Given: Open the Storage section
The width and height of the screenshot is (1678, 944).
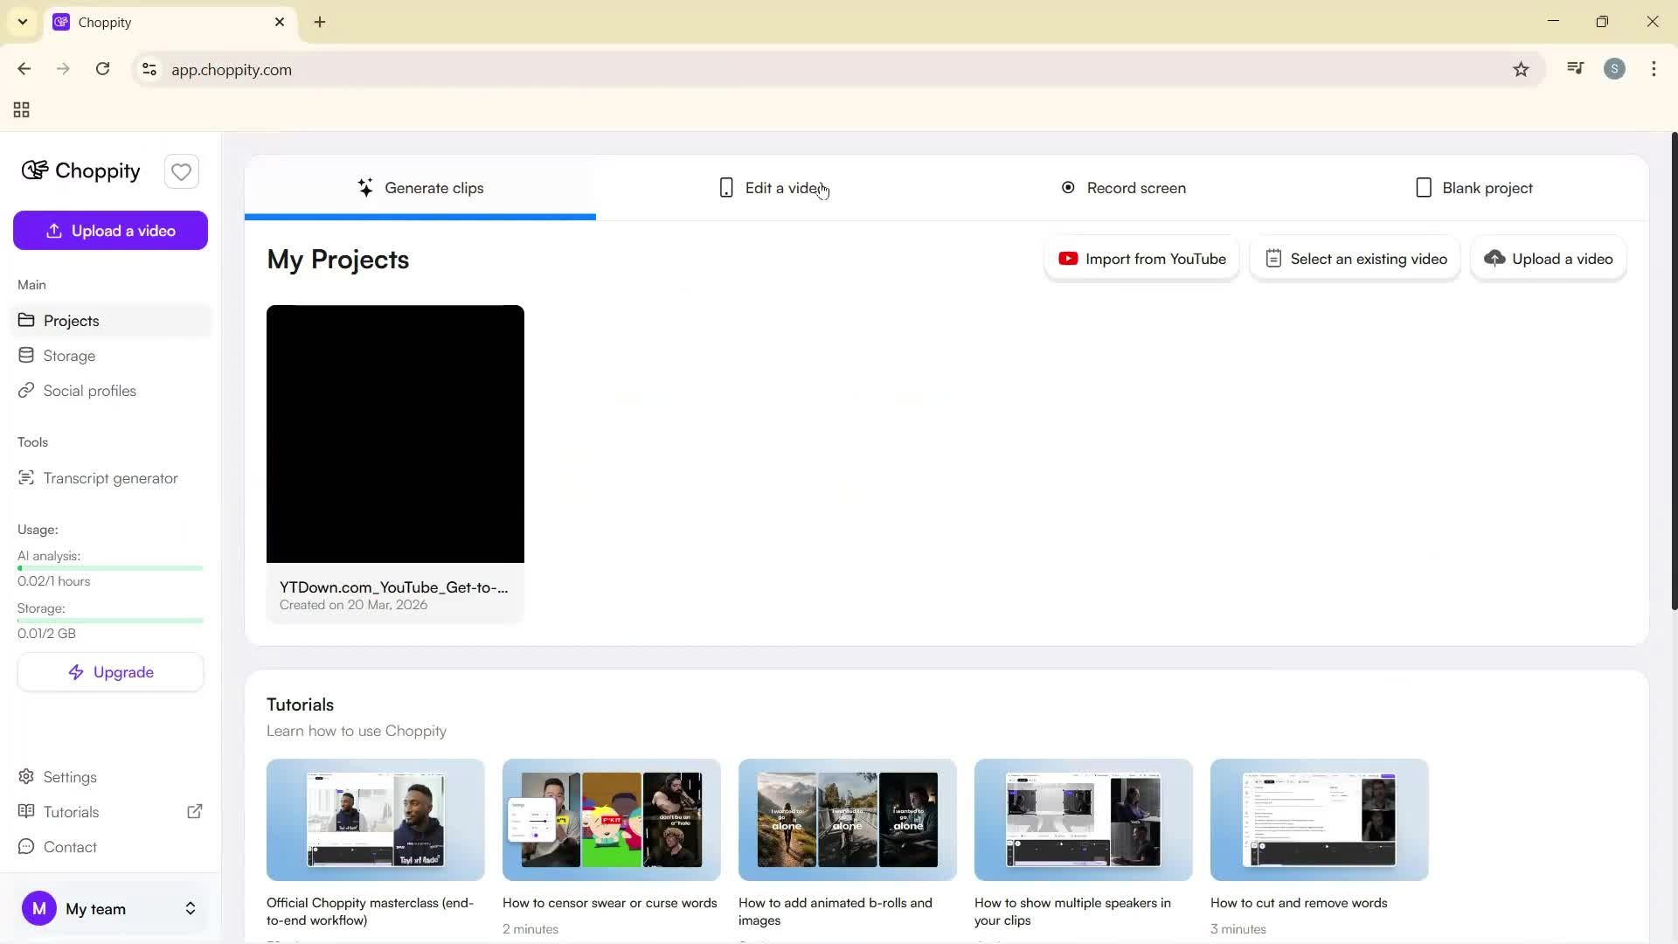Looking at the screenshot, I should pyautogui.click(x=69, y=355).
